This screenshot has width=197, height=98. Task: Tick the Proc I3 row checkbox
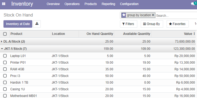coord(5,76)
